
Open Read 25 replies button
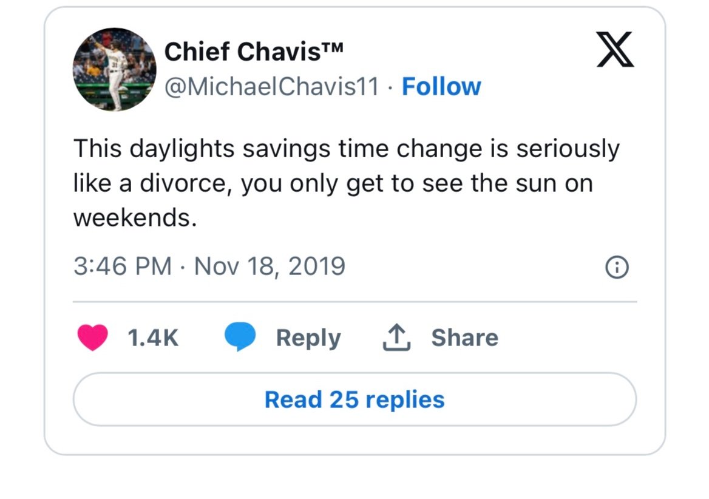click(354, 399)
